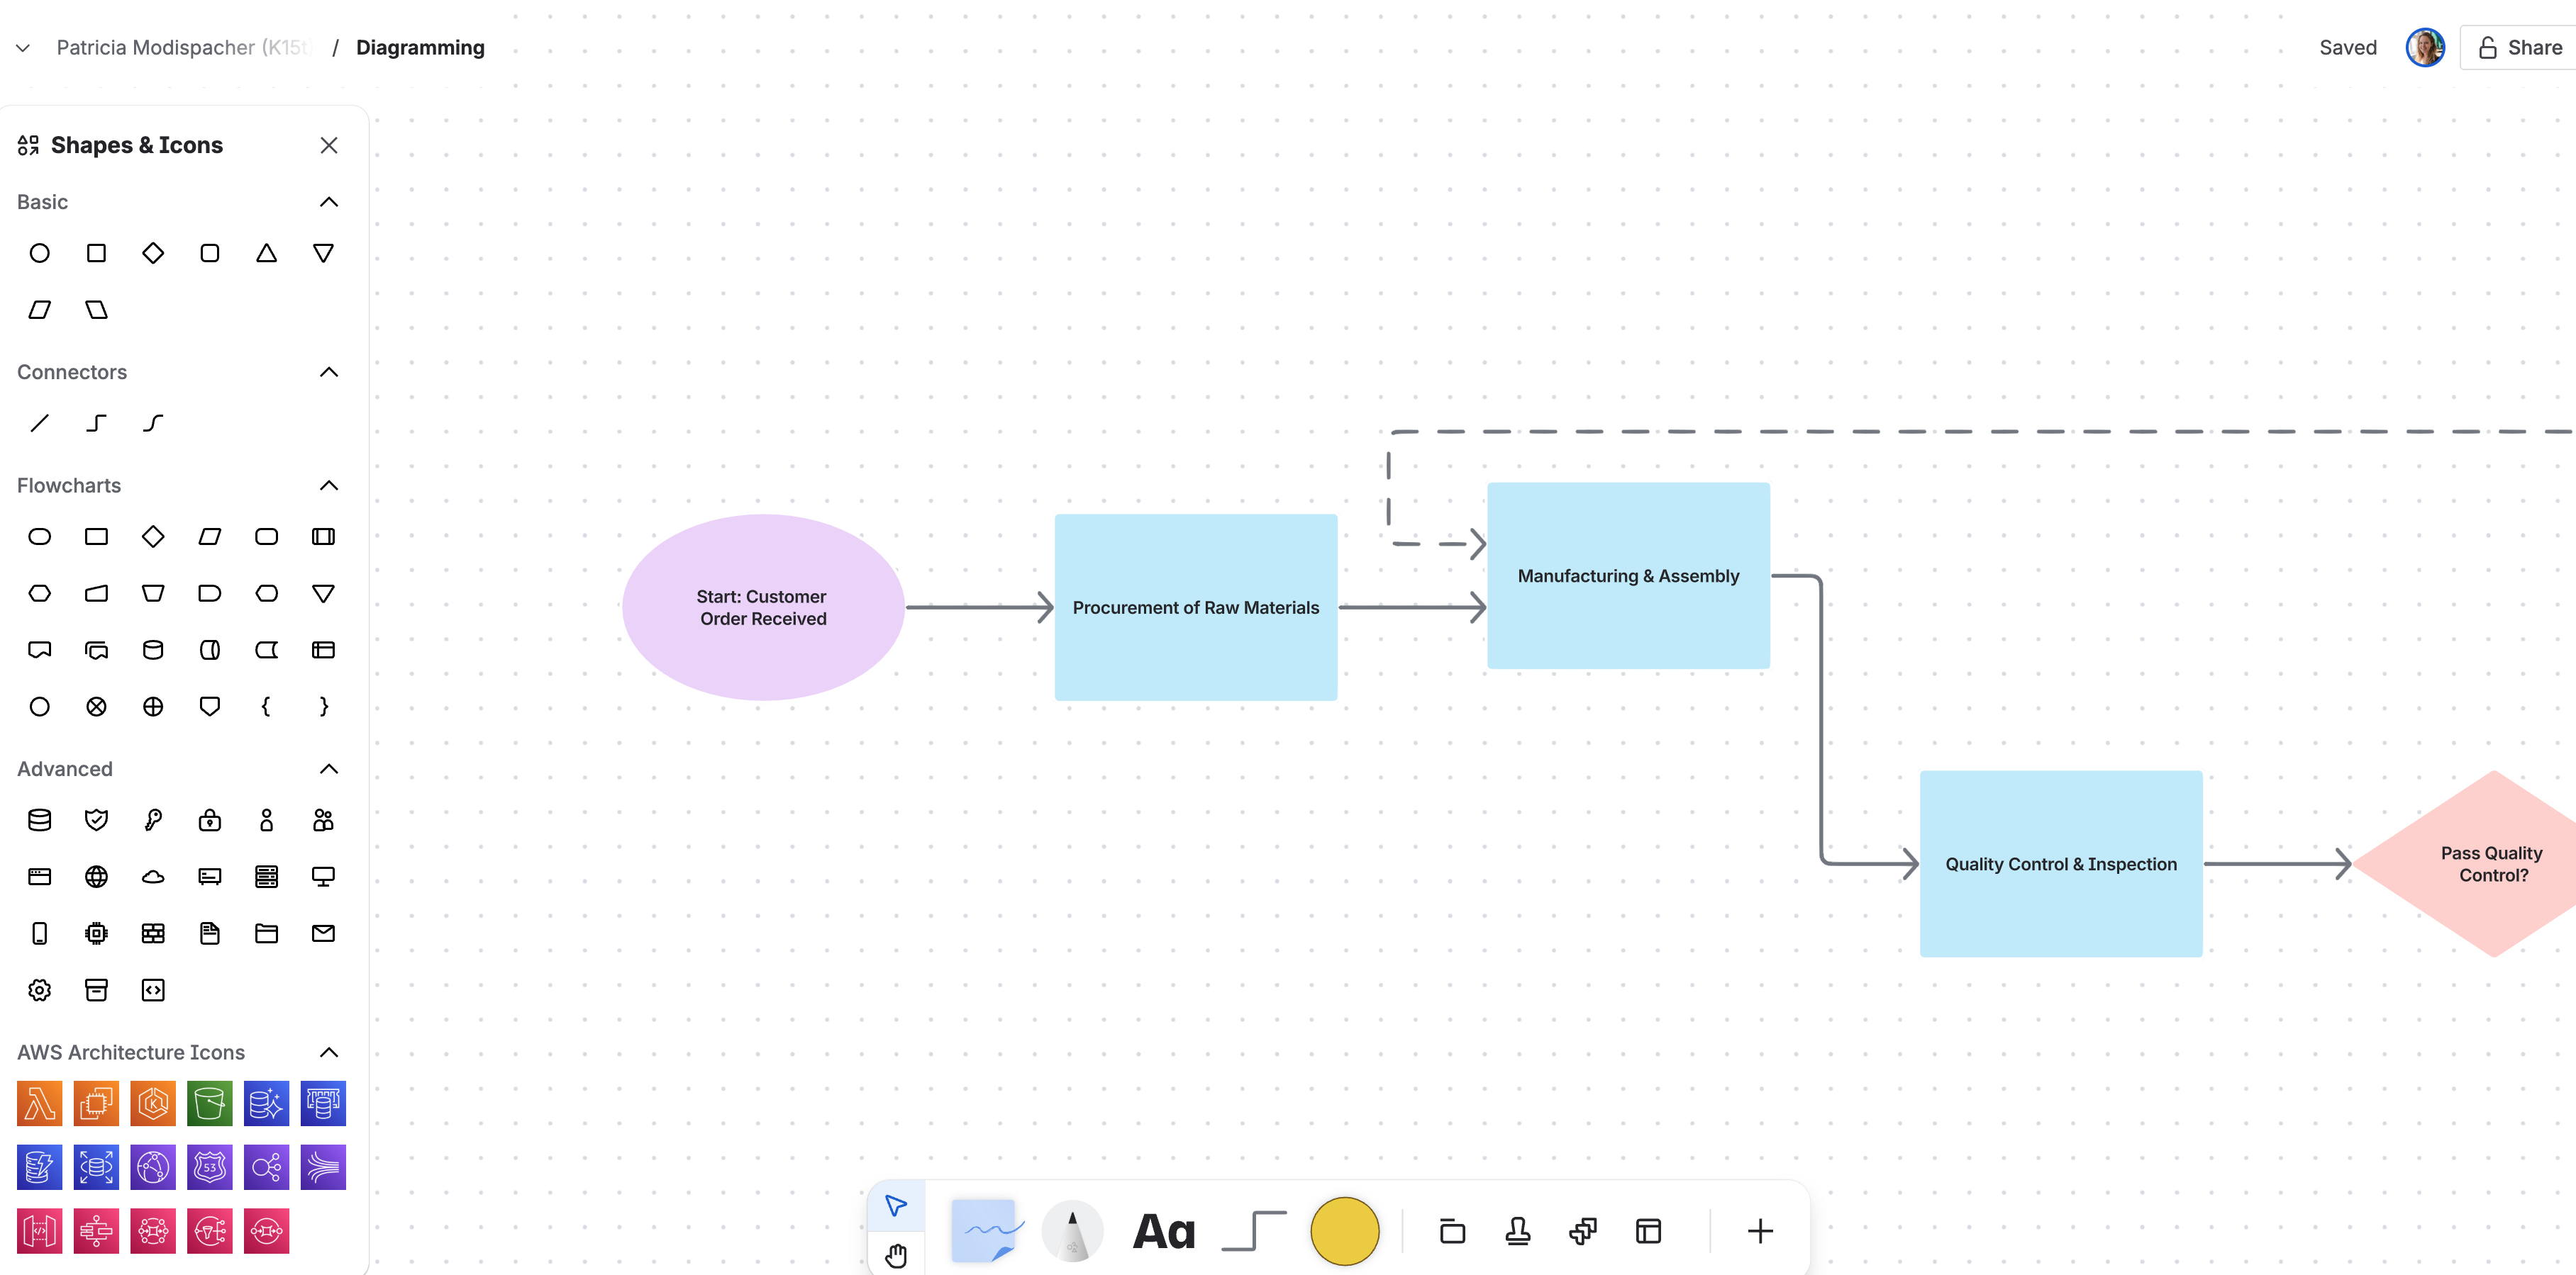Collapse the AWS Architecture Icons section
This screenshot has height=1275, width=2576.
point(328,1052)
